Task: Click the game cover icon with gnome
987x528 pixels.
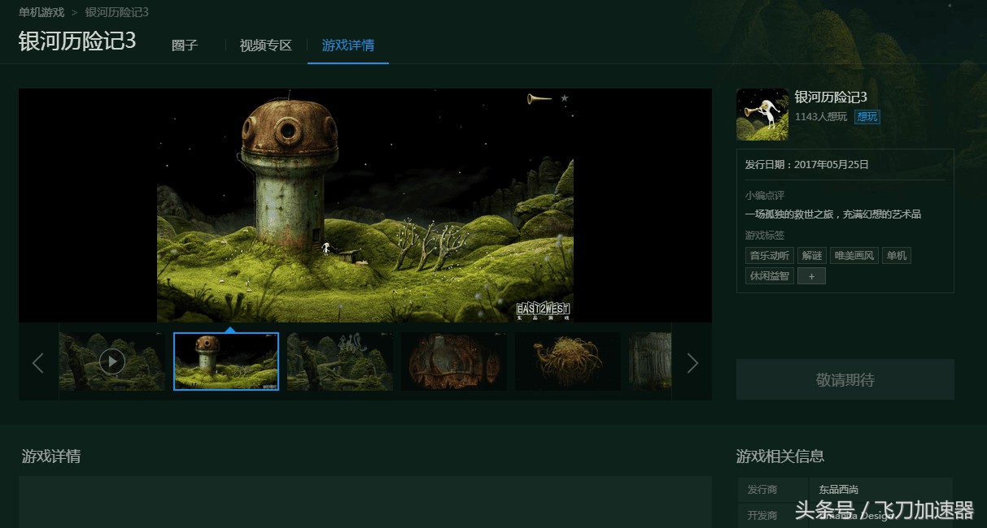Action: tap(762, 115)
